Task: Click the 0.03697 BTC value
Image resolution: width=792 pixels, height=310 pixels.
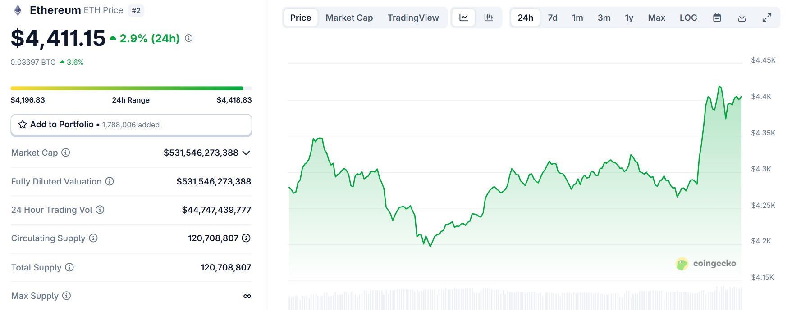Action: tap(33, 62)
